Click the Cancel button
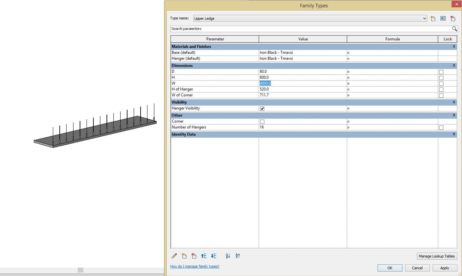Screen dimensions: 462x276 (417, 268)
